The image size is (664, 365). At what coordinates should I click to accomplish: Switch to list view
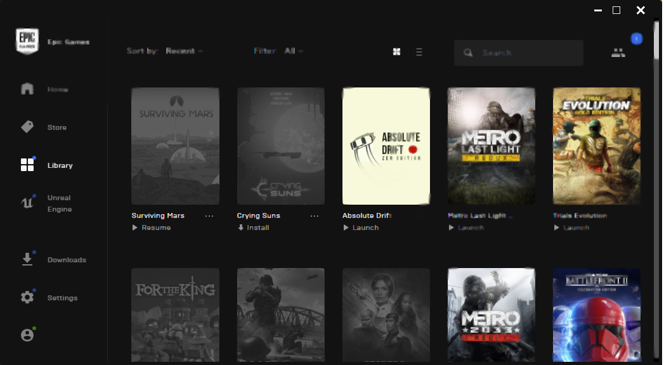coord(419,52)
